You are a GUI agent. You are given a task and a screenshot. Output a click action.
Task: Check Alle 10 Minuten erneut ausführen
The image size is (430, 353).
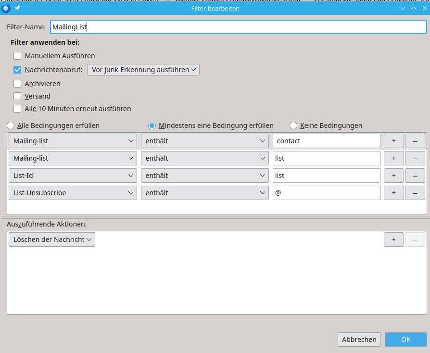[17, 109]
